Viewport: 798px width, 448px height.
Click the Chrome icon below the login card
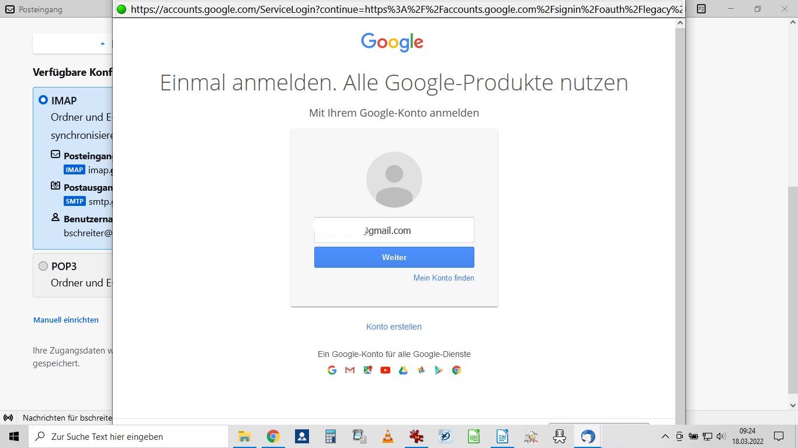coord(456,370)
